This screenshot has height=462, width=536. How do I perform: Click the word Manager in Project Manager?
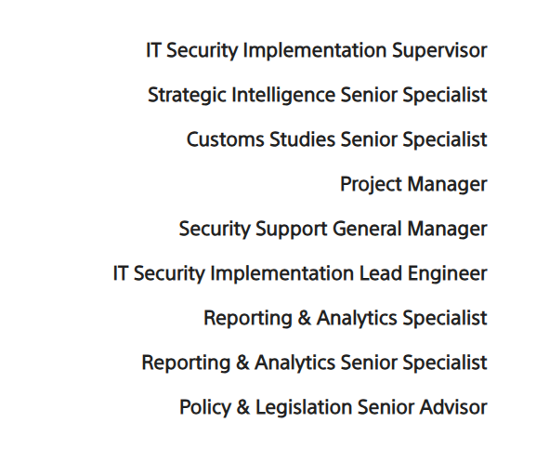[x=448, y=185]
